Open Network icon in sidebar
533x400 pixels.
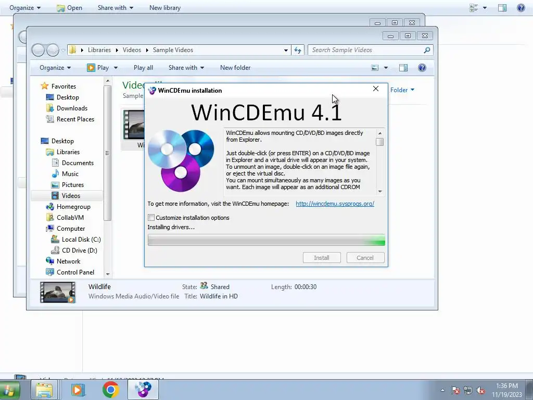(49, 261)
